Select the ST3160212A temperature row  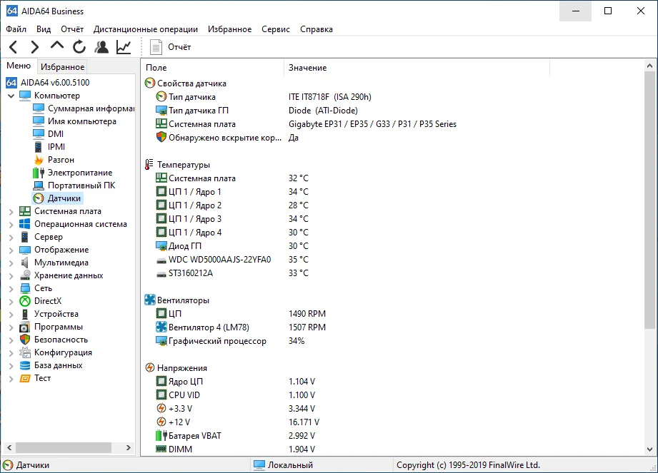tap(191, 273)
